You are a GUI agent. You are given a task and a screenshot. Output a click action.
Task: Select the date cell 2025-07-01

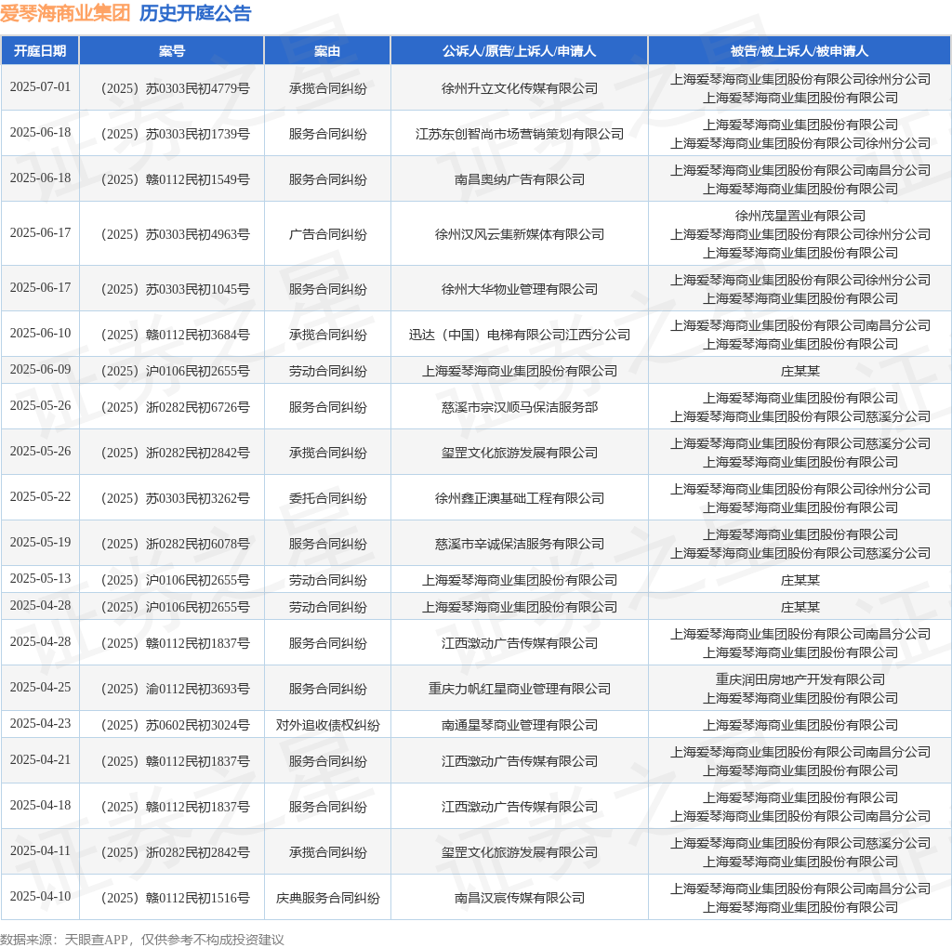point(40,86)
